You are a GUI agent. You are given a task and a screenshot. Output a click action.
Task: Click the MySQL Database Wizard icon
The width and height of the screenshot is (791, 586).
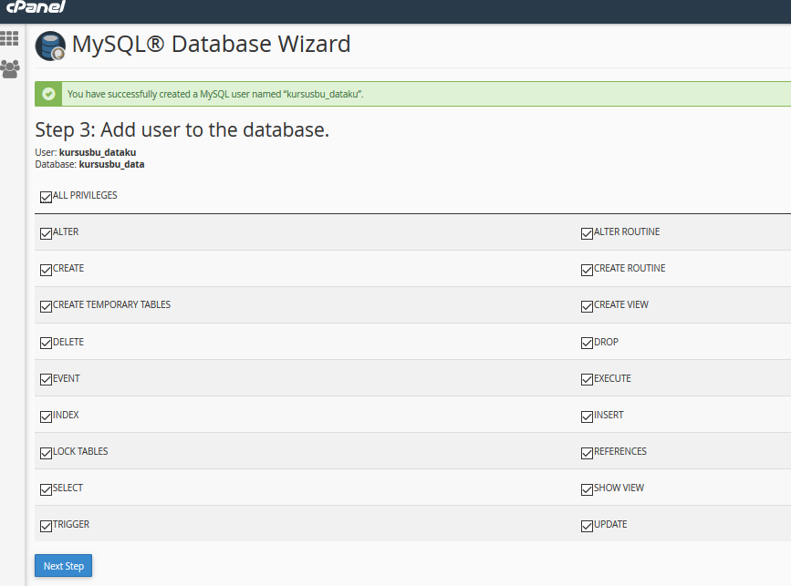click(50, 46)
